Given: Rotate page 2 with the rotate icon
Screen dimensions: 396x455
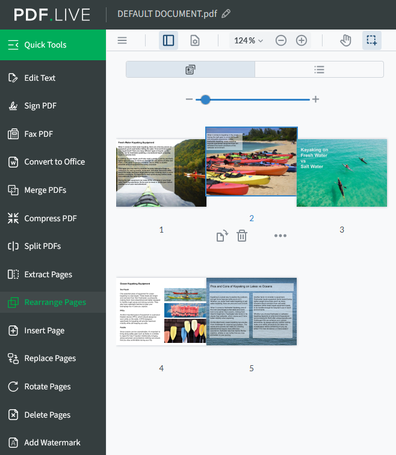Looking at the screenshot, I should pyautogui.click(x=222, y=236).
